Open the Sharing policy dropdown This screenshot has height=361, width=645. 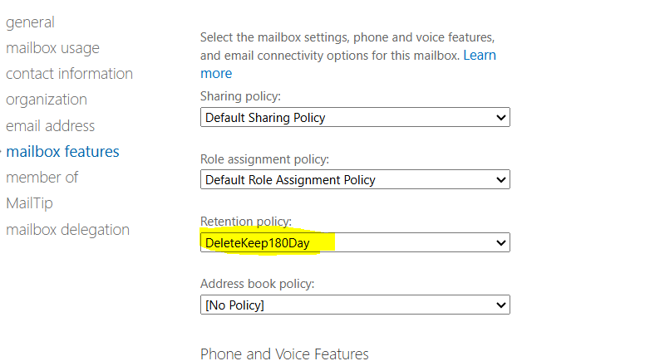pos(355,118)
